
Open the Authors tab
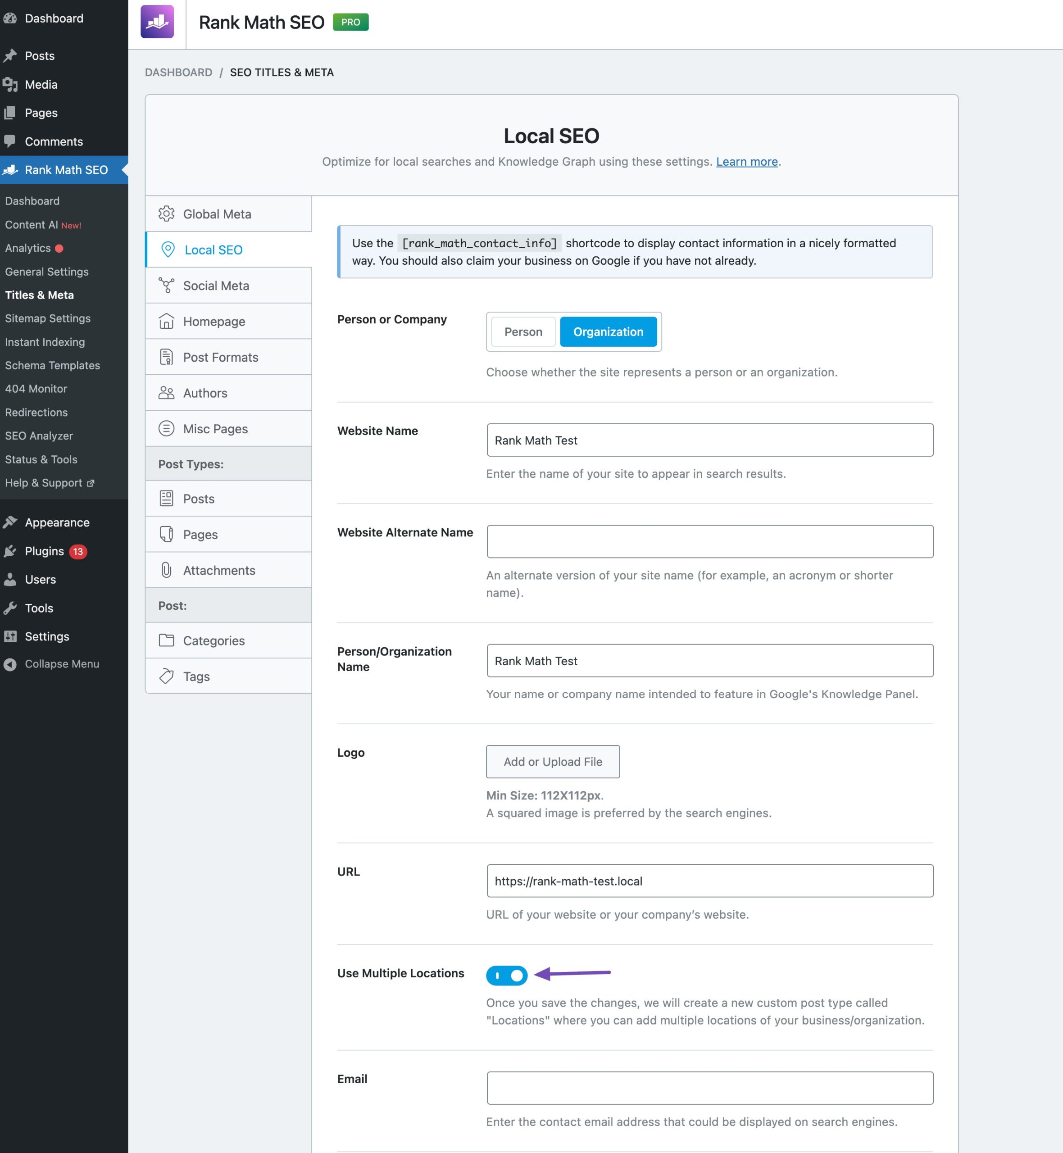click(x=228, y=393)
